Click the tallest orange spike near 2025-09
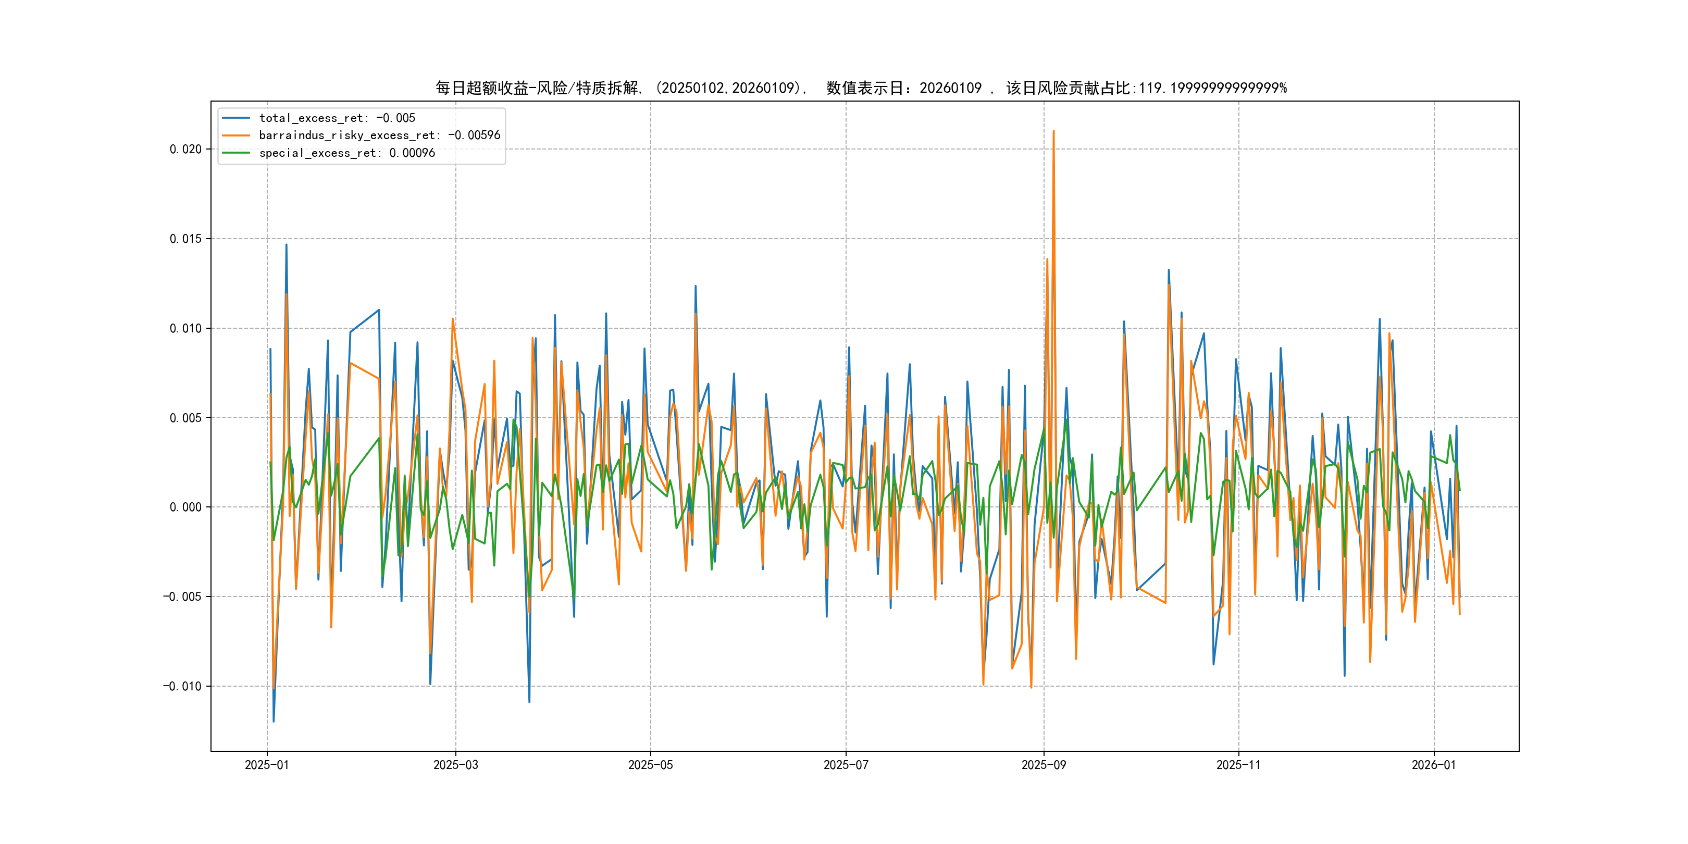The width and height of the screenshot is (1688, 844). [1053, 133]
